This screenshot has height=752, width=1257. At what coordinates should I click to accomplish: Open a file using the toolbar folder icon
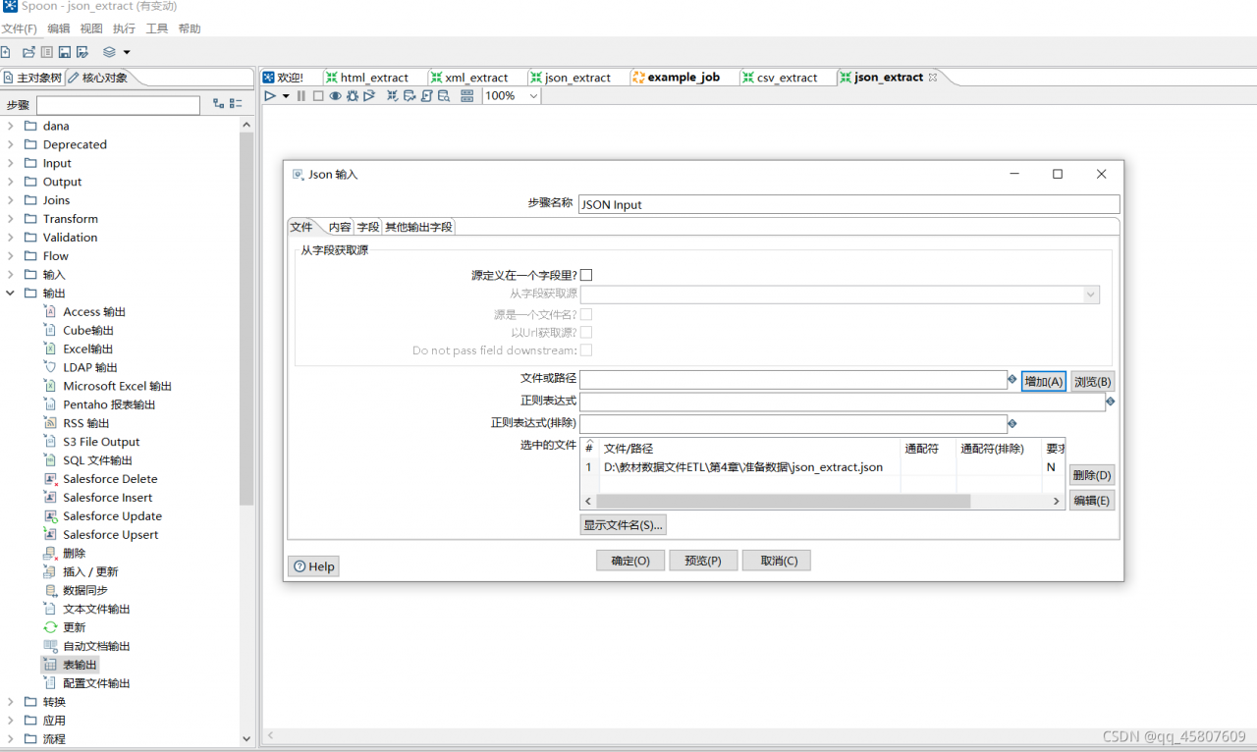point(28,52)
